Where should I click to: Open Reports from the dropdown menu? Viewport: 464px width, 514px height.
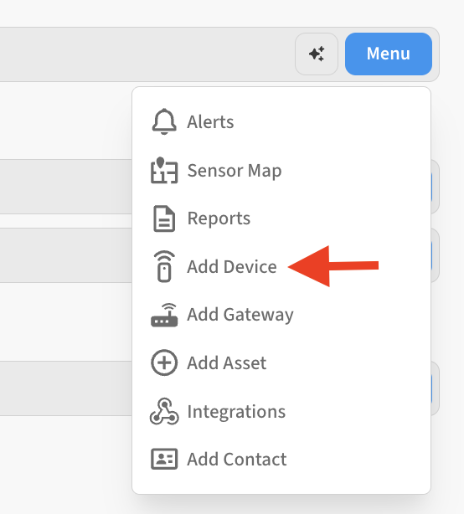(219, 218)
